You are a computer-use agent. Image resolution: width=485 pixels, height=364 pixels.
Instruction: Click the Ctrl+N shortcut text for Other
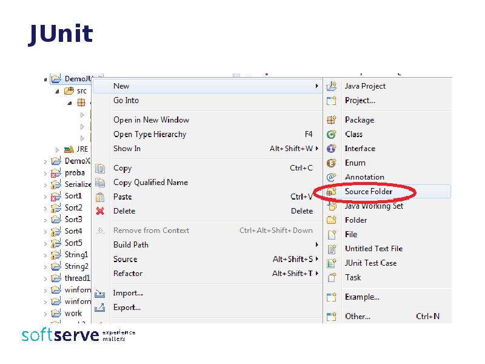[x=428, y=317]
